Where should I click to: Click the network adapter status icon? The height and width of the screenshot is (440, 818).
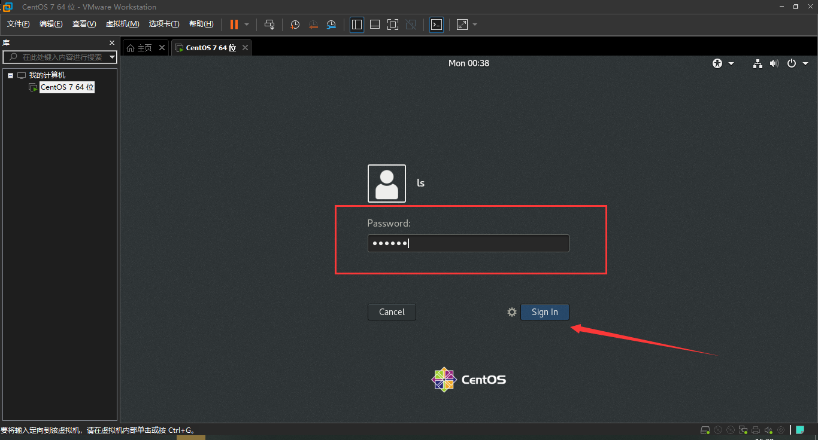point(743,430)
